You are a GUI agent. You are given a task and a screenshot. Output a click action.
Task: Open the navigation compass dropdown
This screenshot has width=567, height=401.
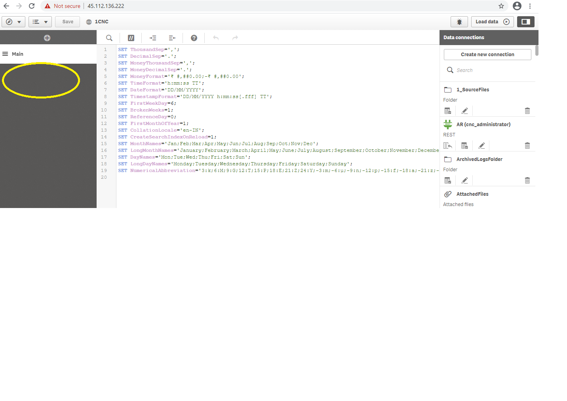pos(13,22)
